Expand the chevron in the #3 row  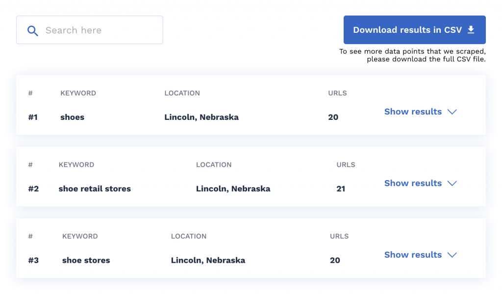click(452, 254)
